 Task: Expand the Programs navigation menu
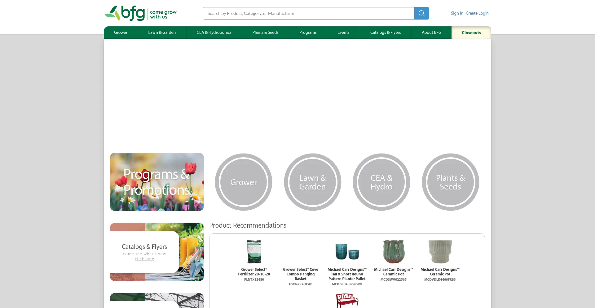point(308,33)
